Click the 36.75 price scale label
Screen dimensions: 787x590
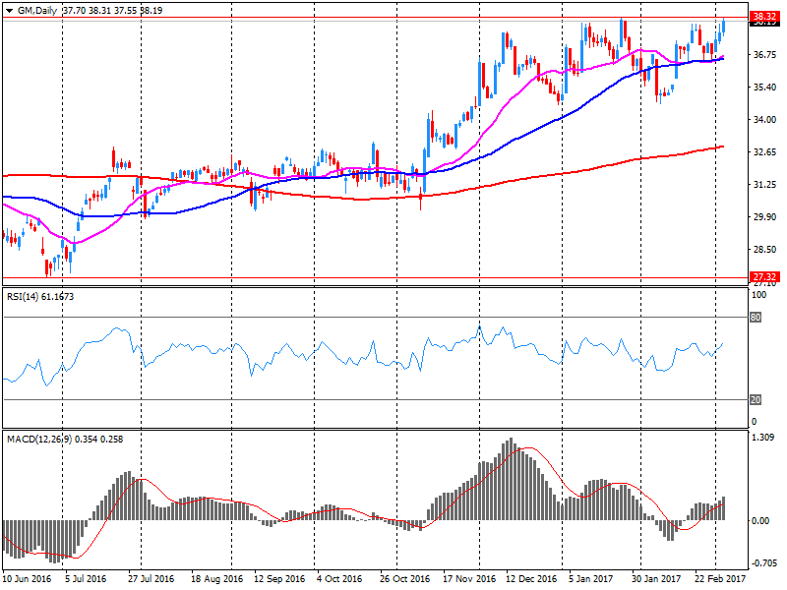(763, 55)
